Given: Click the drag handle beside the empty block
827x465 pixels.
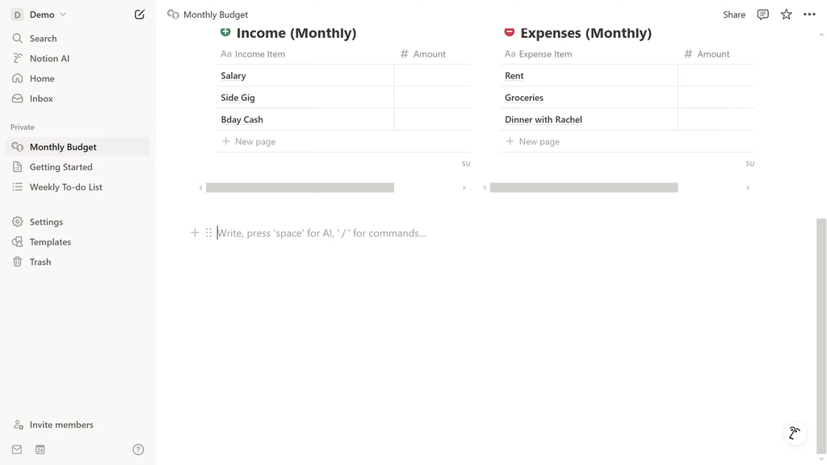Looking at the screenshot, I should pyautogui.click(x=208, y=232).
